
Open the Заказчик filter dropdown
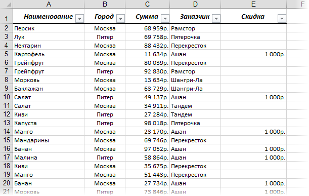[216, 19]
